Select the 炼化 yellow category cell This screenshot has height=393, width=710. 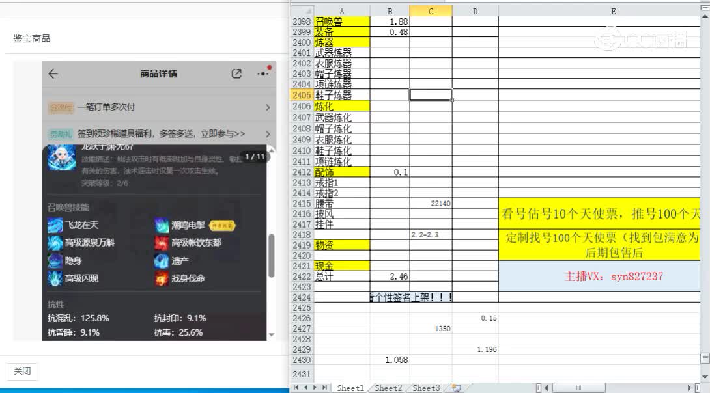coord(342,106)
